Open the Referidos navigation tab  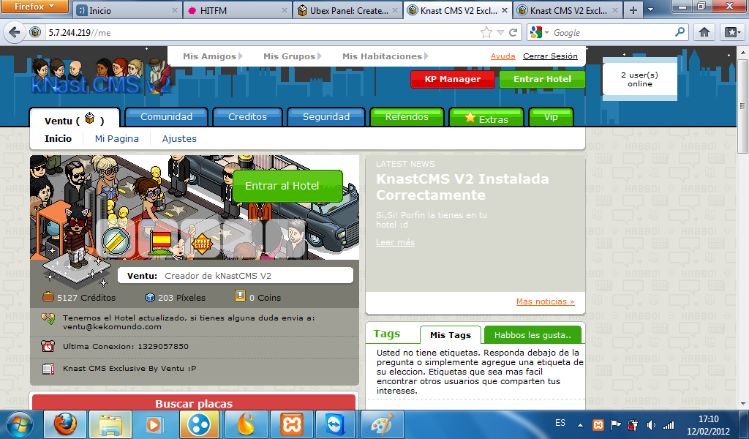(x=407, y=116)
